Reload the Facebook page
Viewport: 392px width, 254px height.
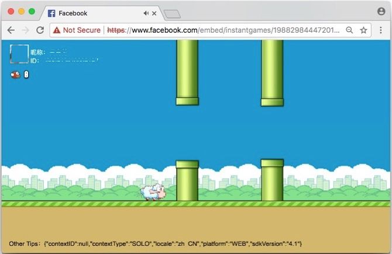coord(40,30)
